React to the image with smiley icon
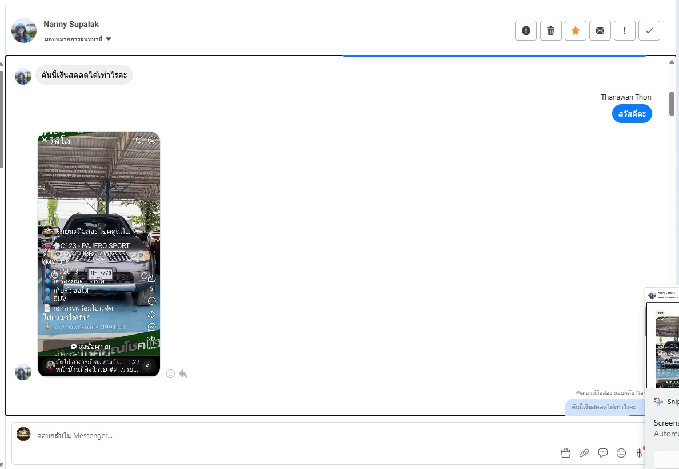 pyautogui.click(x=170, y=373)
